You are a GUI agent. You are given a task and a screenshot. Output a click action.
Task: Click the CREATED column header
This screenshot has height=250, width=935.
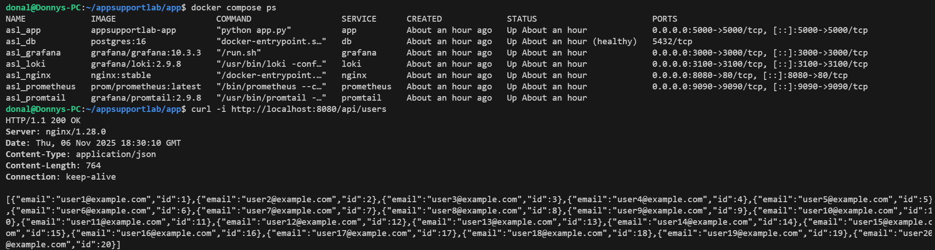(x=424, y=19)
